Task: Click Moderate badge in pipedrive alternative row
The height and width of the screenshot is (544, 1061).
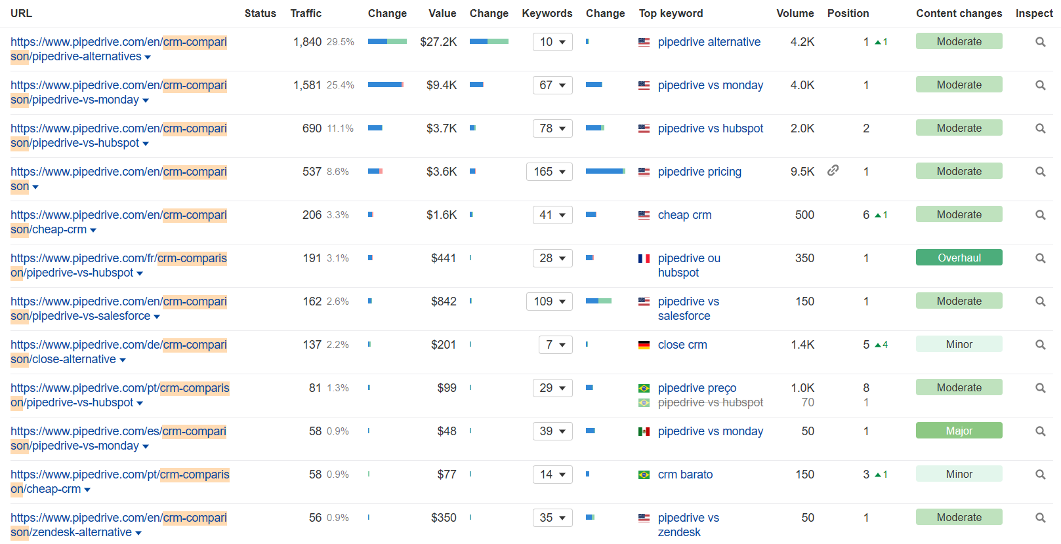Action: (959, 41)
